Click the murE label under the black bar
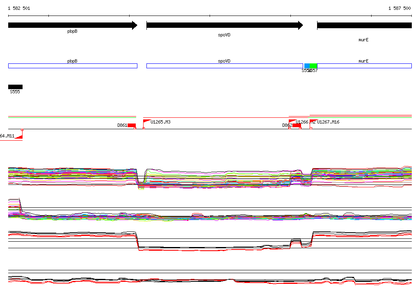 (363, 40)
